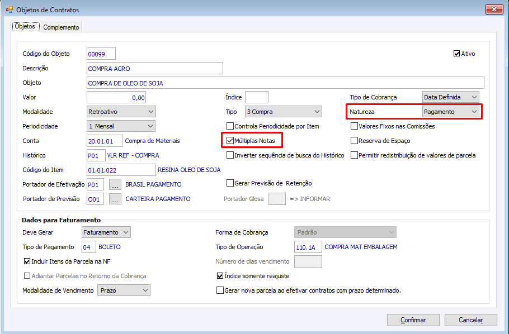509x334 pixels.
Task: Enable Inverter sequência de busca do Histórico
Action: tap(230, 155)
